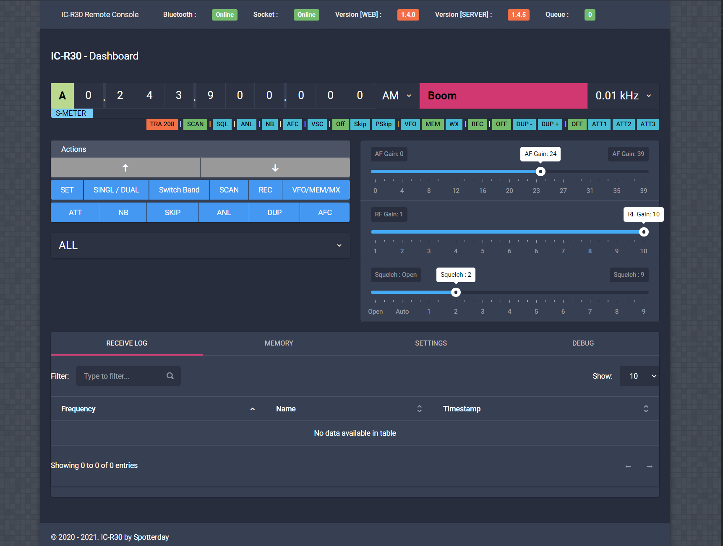Go to the next page of log entries
723x546 pixels.
[650, 466]
